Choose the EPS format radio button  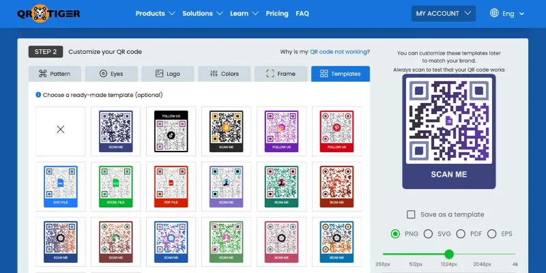(491, 233)
